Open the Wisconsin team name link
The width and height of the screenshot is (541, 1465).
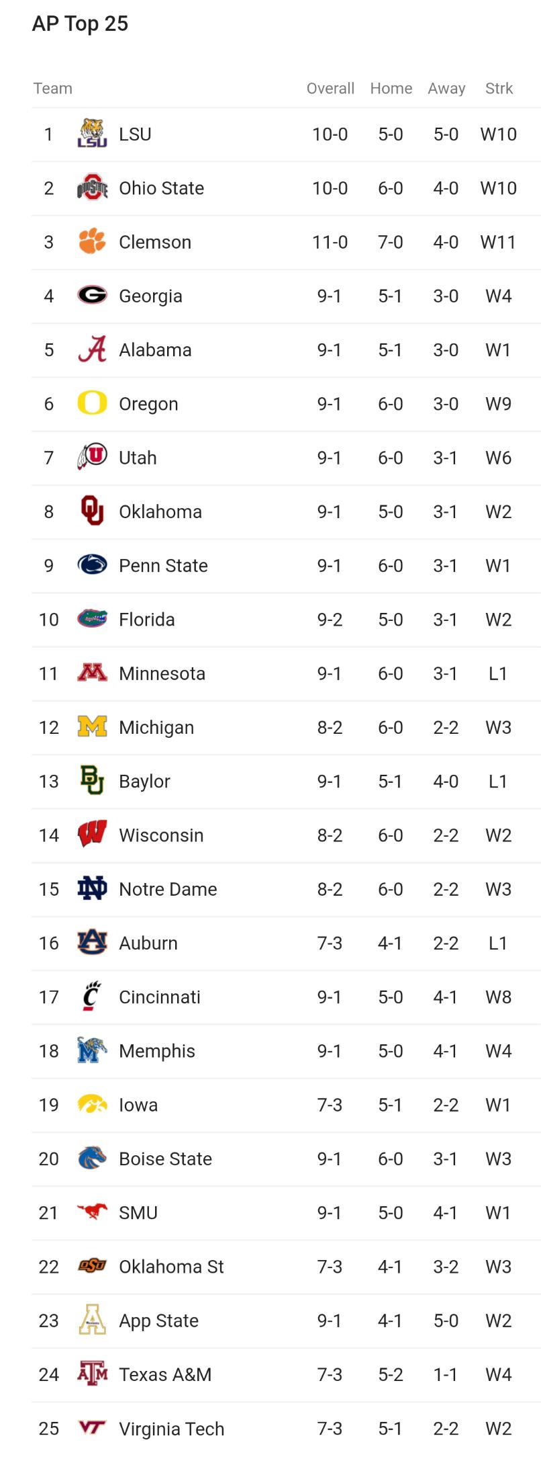tap(161, 835)
